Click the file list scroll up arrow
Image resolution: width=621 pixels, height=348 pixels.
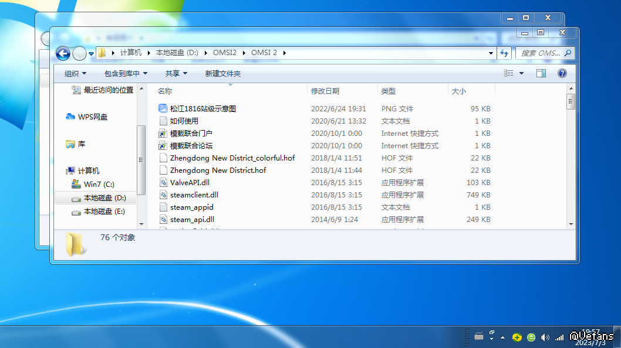[x=571, y=88]
